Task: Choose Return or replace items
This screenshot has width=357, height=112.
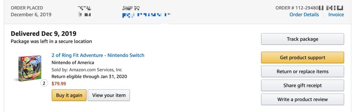Action: 302,71
